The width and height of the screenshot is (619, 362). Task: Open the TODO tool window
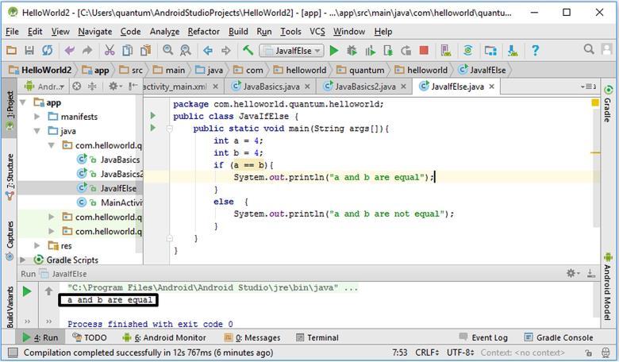[x=90, y=337]
